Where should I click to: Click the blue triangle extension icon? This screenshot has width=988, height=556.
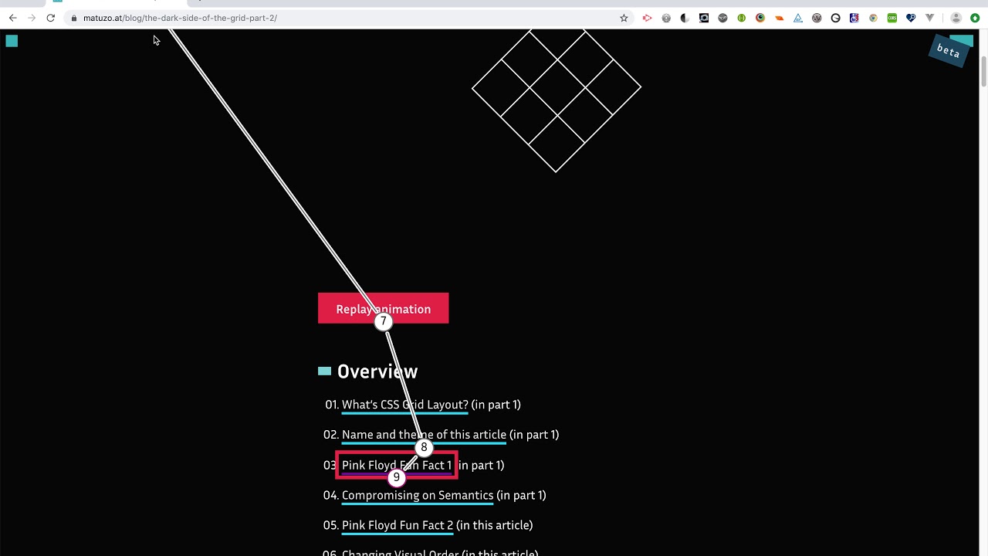click(x=798, y=18)
